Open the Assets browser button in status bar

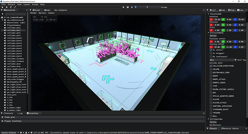[9, 133]
